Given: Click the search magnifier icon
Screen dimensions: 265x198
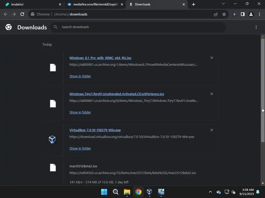Looking at the screenshot, I should 55,27.
